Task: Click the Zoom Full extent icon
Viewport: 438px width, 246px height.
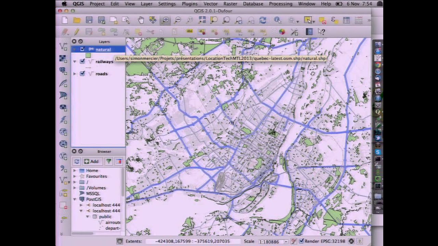Action: (202, 20)
